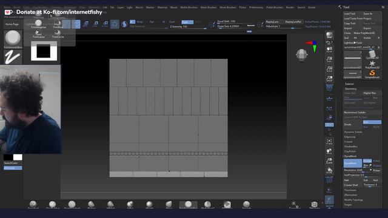Collapse the Geometry section
The height and width of the screenshot is (218, 388).
tap(350, 89)
